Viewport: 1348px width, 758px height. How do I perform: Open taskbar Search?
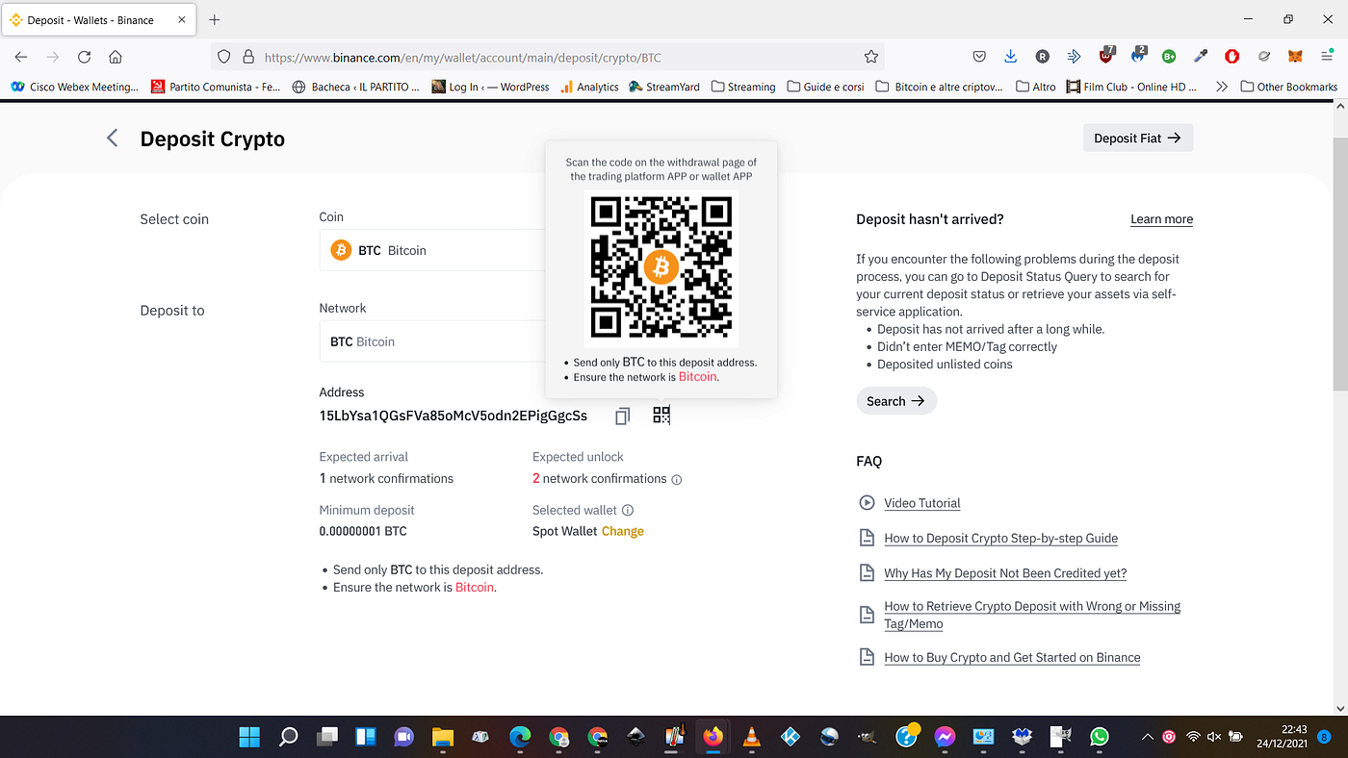pos(288,737)
